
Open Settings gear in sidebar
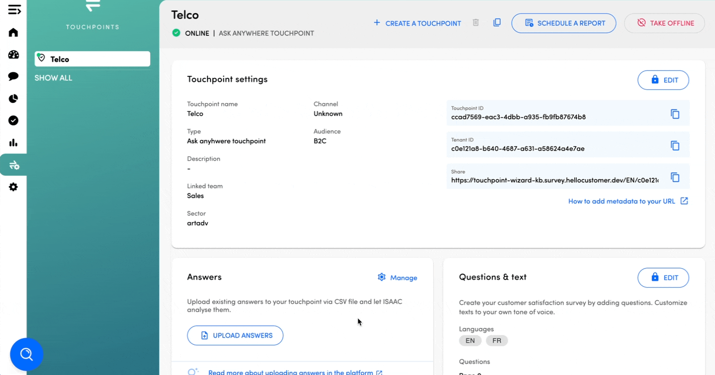14,187
